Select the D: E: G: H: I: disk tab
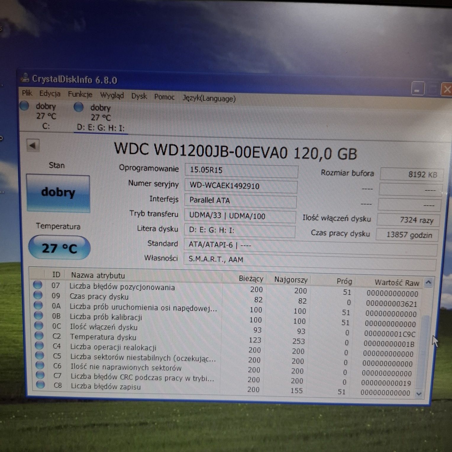452x452 pixels. point(101,118)
